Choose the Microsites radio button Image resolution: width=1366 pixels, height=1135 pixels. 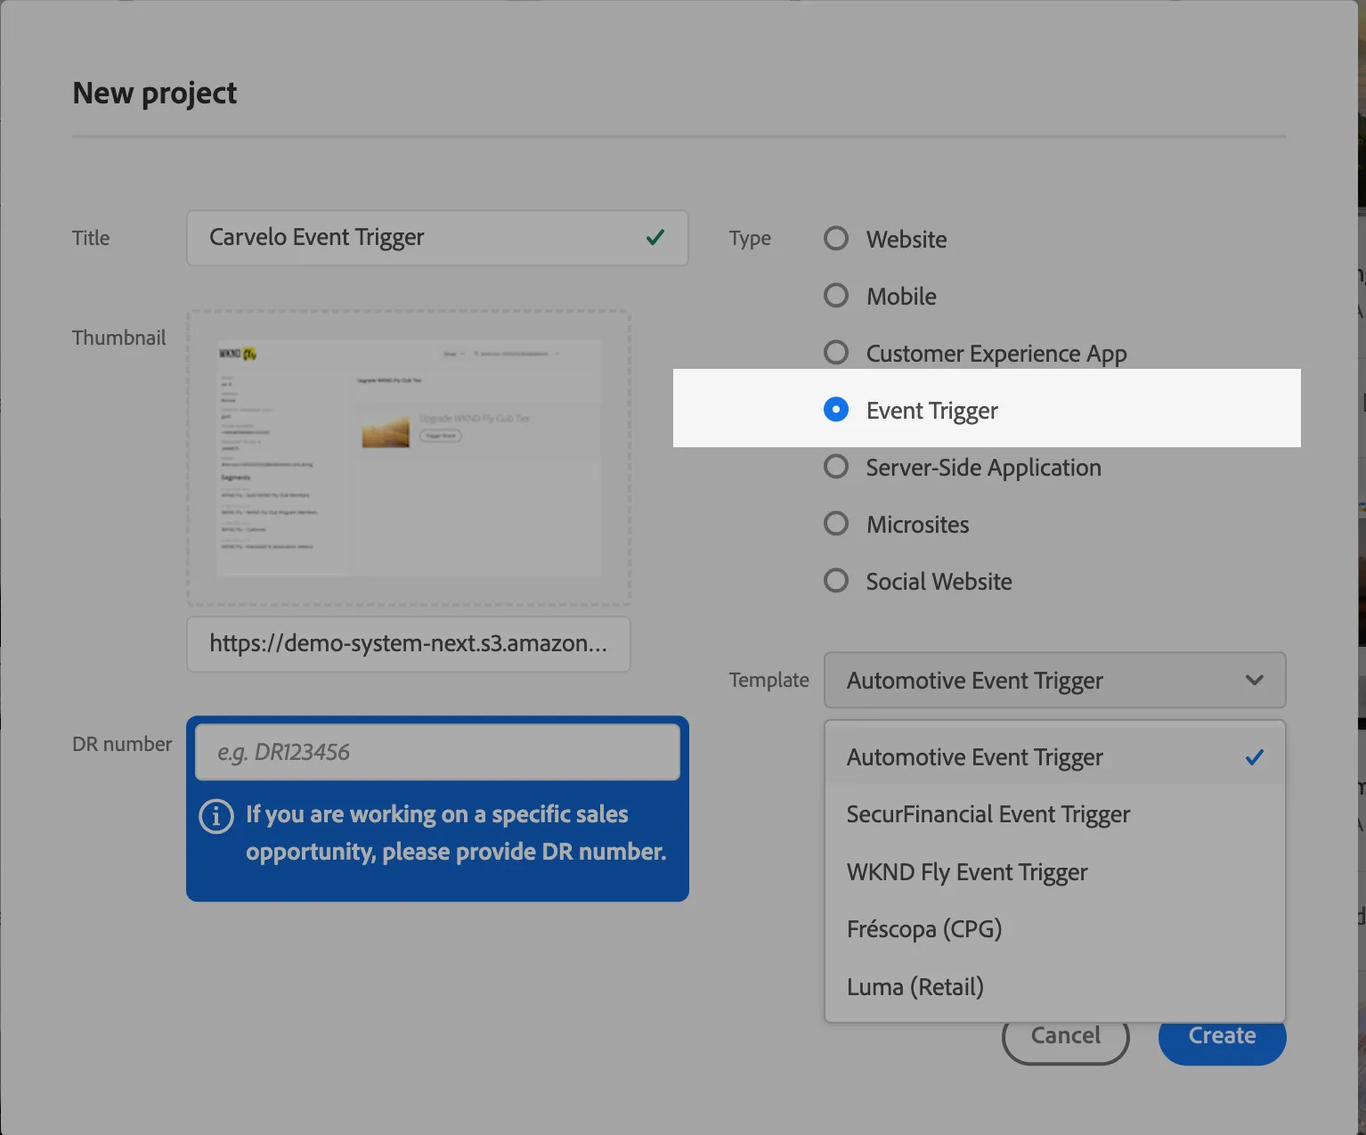tap(836, 524)
